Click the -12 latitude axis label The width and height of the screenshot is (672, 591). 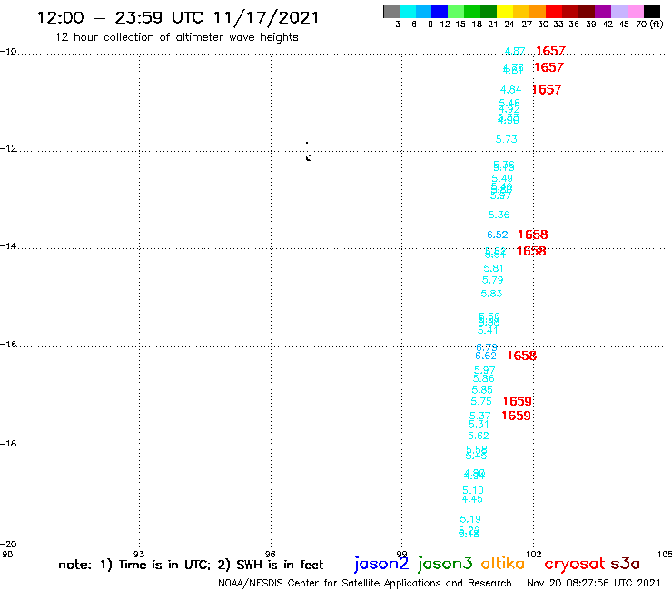pos(8,148)
